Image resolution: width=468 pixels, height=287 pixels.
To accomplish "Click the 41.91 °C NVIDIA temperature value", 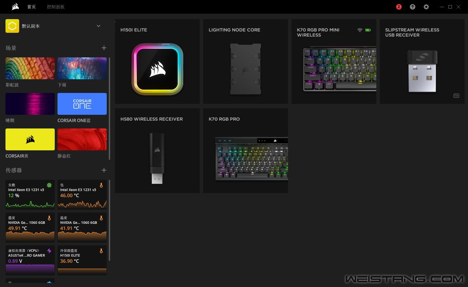I will coord(69,228).
